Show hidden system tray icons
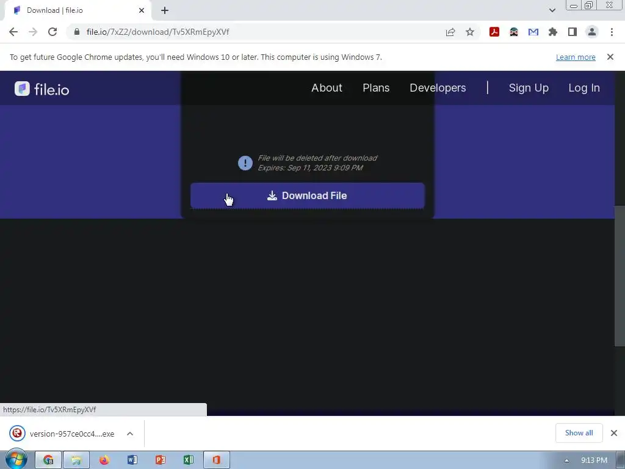 point(566,460)
